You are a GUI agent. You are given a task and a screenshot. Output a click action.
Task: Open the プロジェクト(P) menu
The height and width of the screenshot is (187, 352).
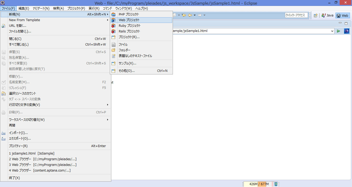[76, 8]
